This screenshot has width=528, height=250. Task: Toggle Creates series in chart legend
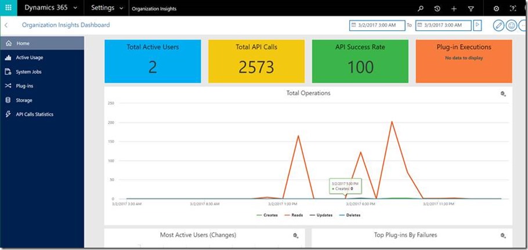pyautogui.click(x=265, y=215)
